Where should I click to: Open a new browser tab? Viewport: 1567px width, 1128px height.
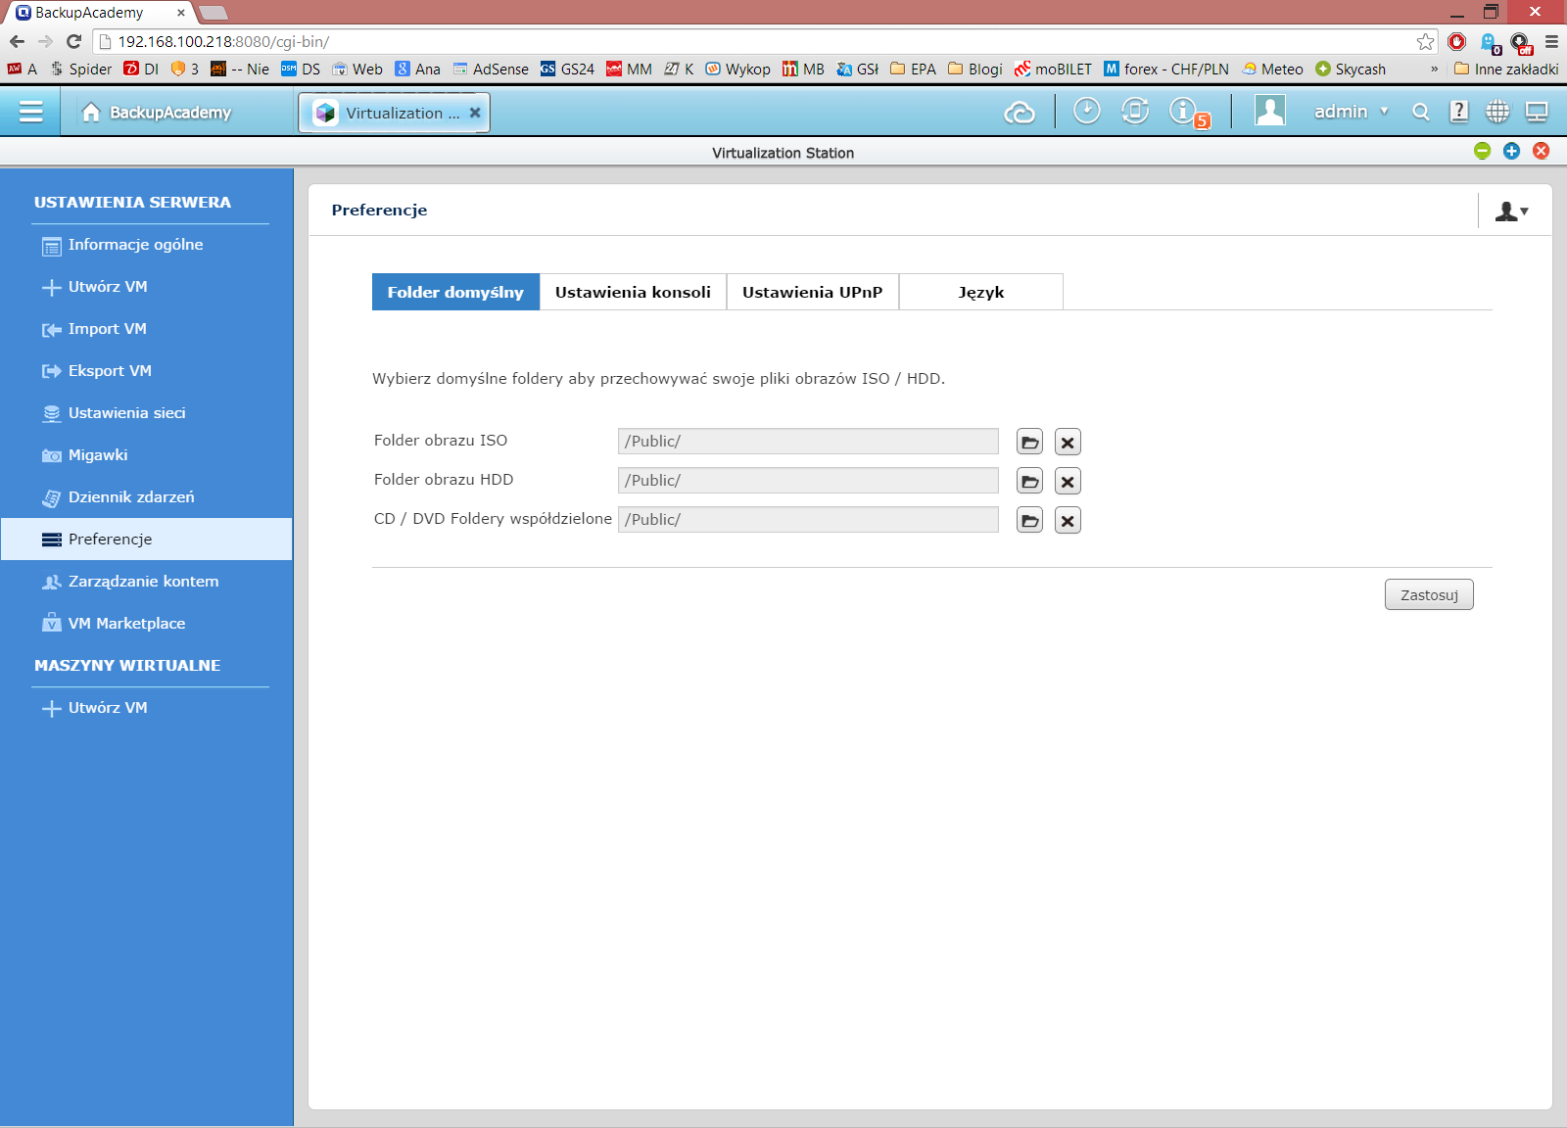tap(213, 13)
